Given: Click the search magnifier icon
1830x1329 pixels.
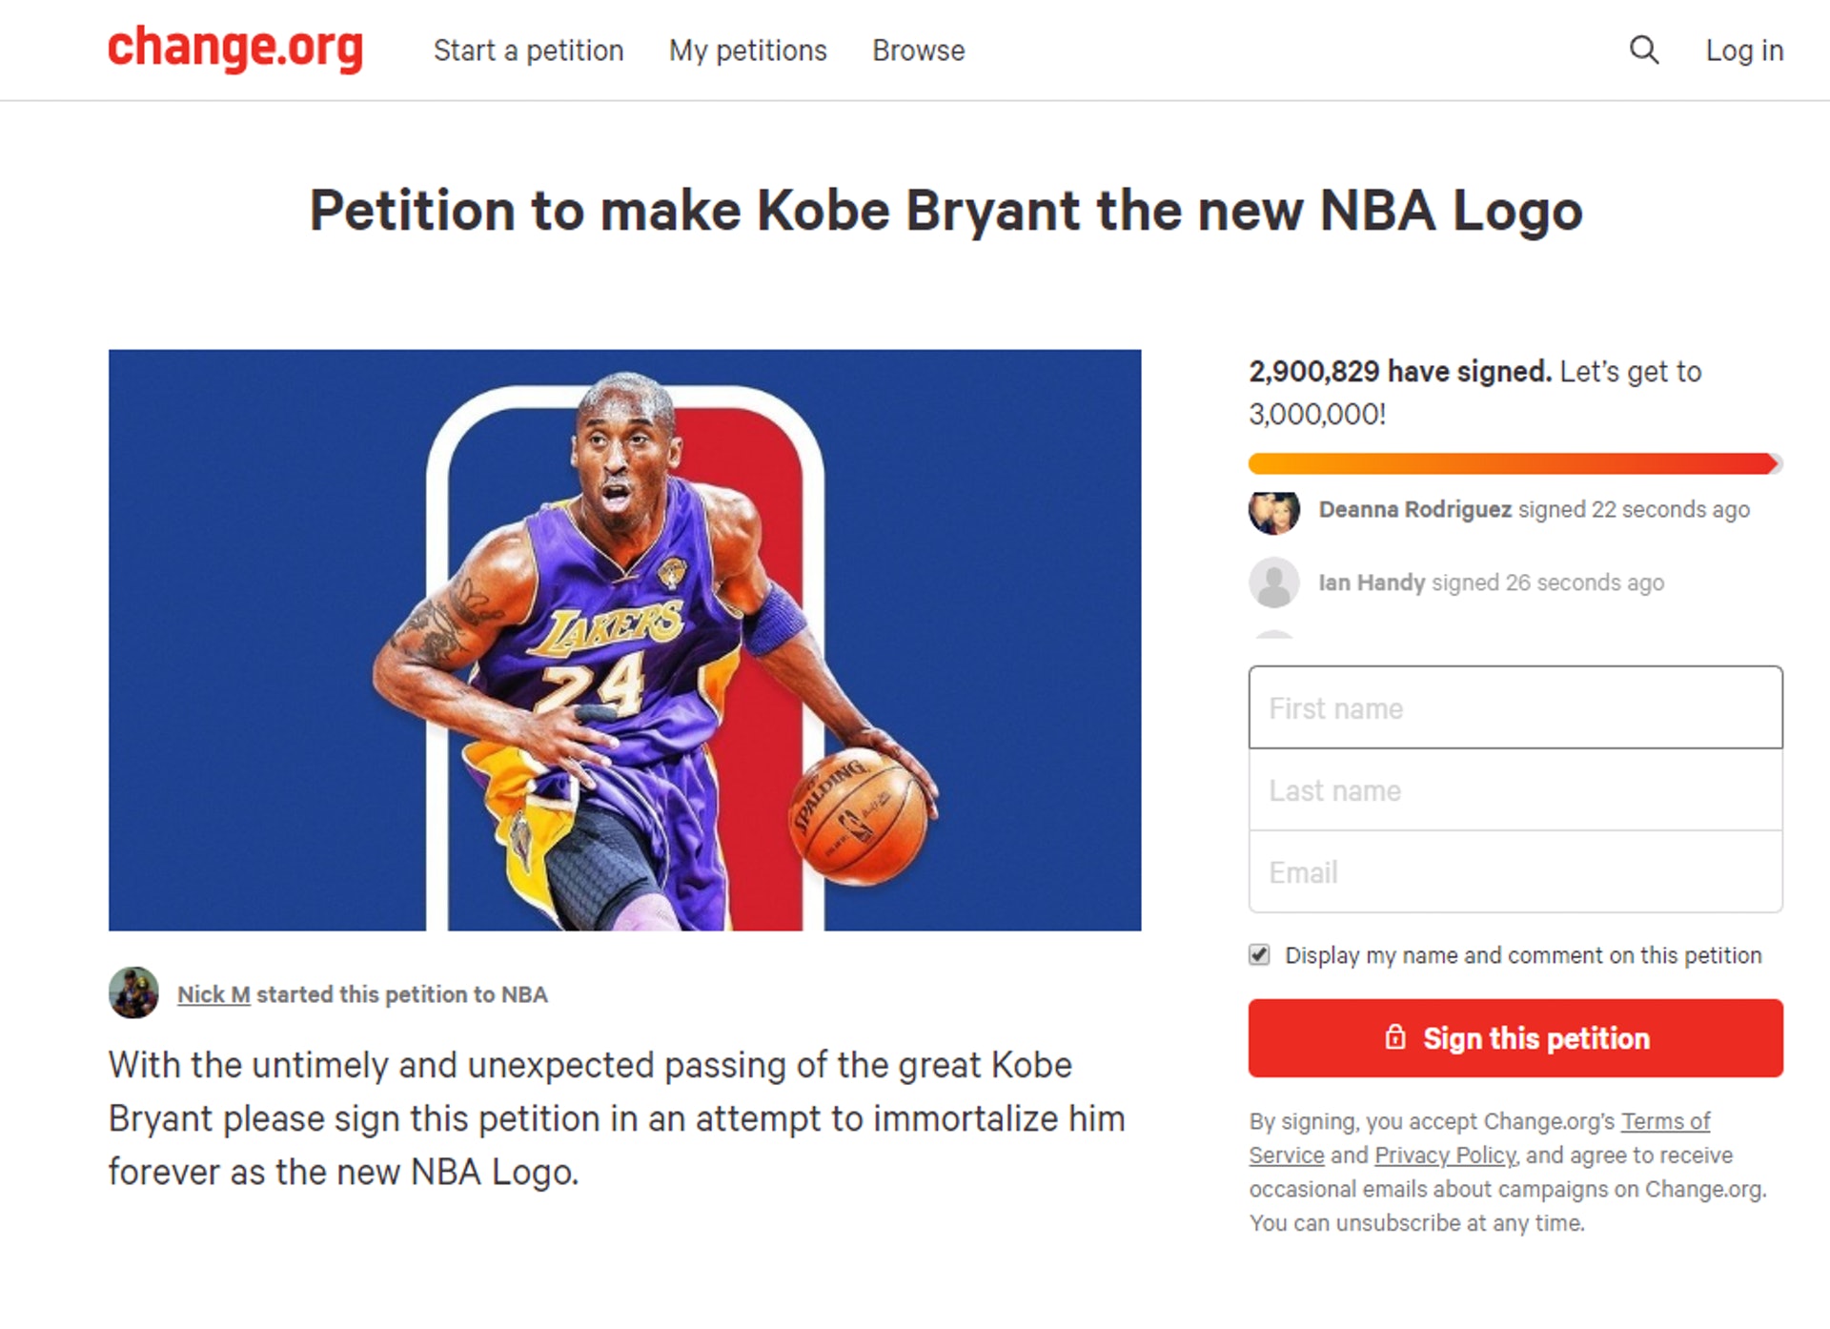Looking at the screenshot, I should click(x=1643, y=50).
